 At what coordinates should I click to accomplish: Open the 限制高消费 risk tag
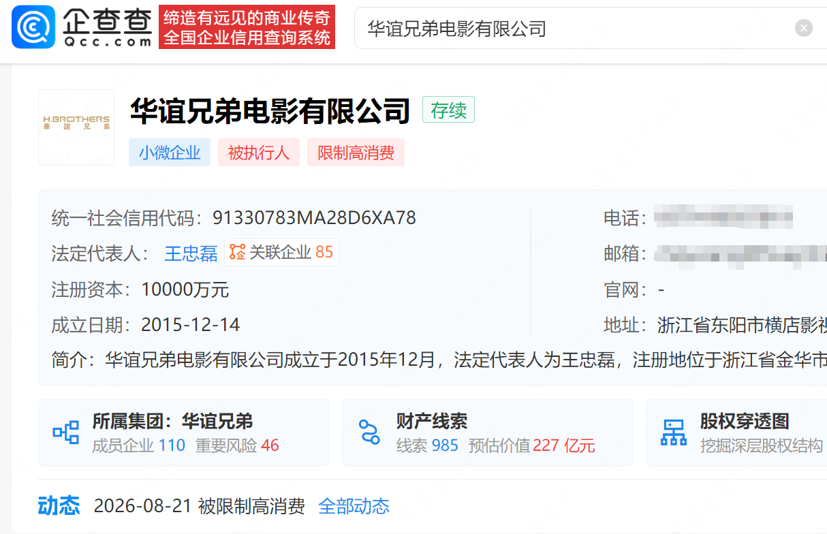coord(356,153)
